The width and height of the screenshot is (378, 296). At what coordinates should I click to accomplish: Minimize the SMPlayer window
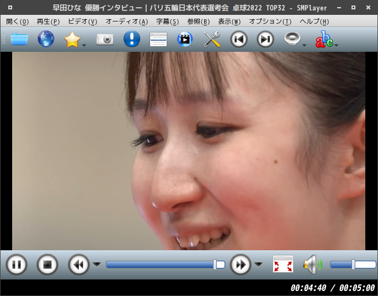(339, 8)
